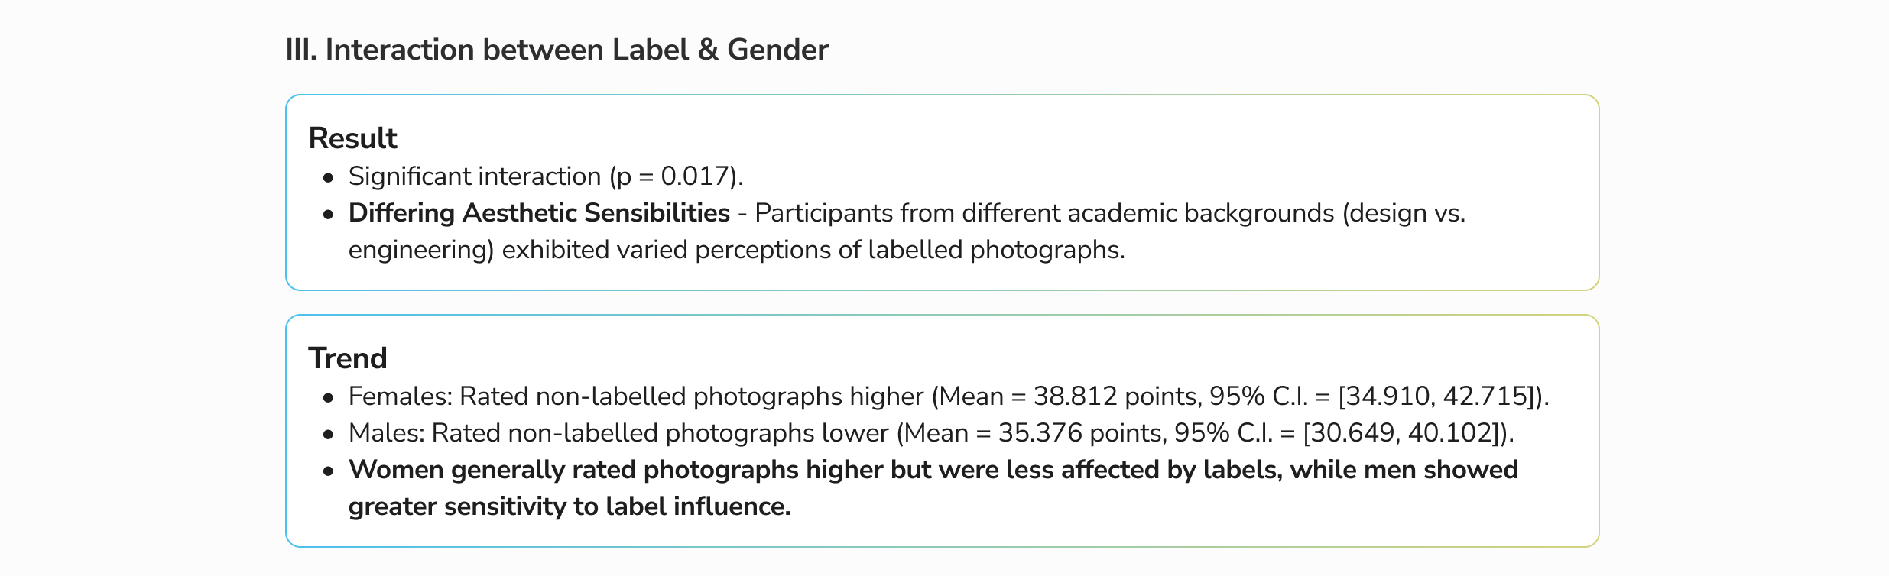Click the text 'greater sensitivity to label influence.'

(570, 506)
